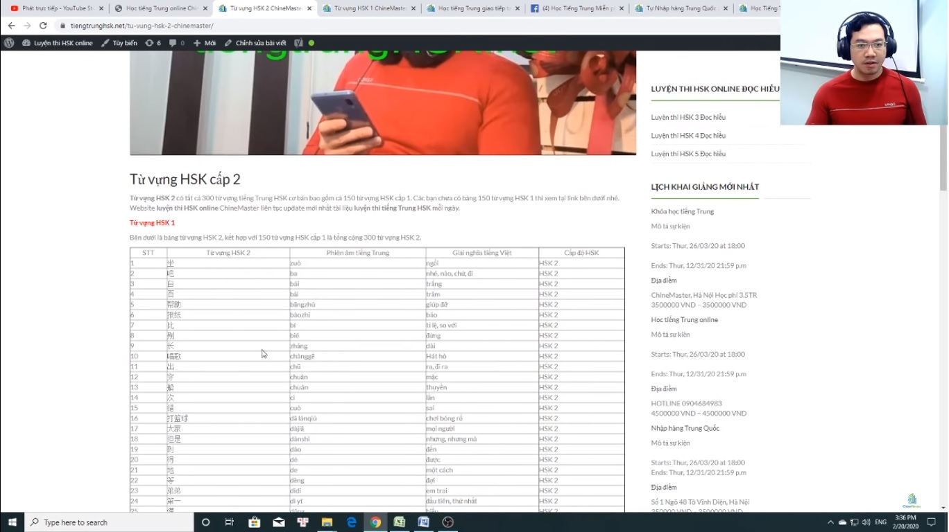Open Cortana circle on the taskbar
This screenshot has width=949, height=532.
(205, 522)
